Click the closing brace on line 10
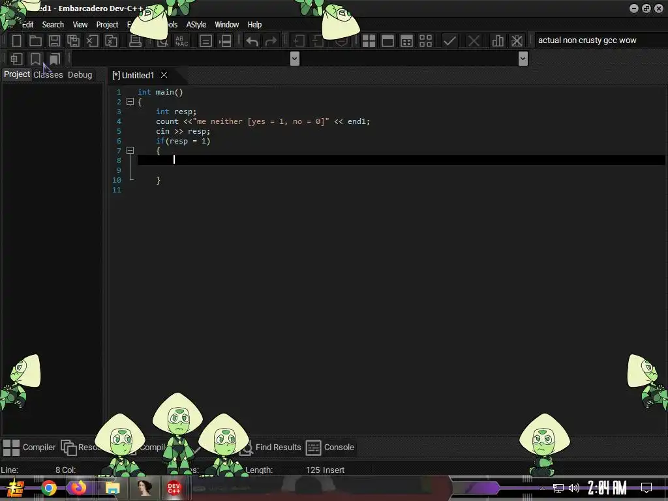The image size is (668, 501). click(158, 180)
